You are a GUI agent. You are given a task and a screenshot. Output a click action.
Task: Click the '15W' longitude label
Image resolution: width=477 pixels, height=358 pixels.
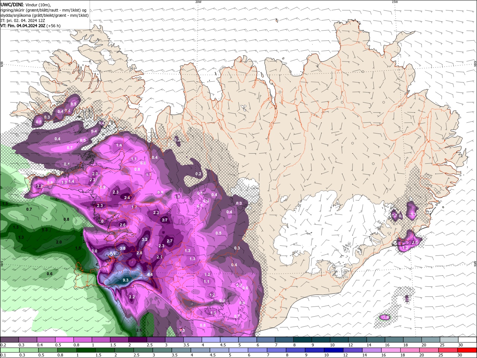pos(395,2)
